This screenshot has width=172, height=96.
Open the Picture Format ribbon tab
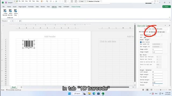76,7
